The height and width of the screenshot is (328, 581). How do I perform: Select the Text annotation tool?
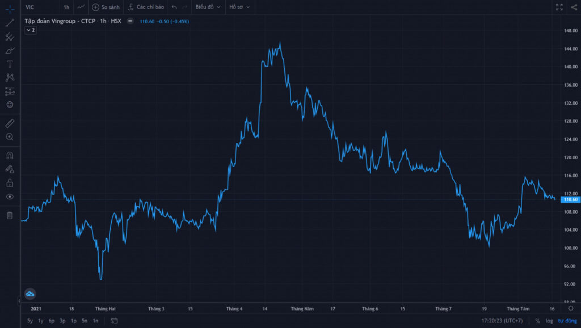[x=10, y=64]
